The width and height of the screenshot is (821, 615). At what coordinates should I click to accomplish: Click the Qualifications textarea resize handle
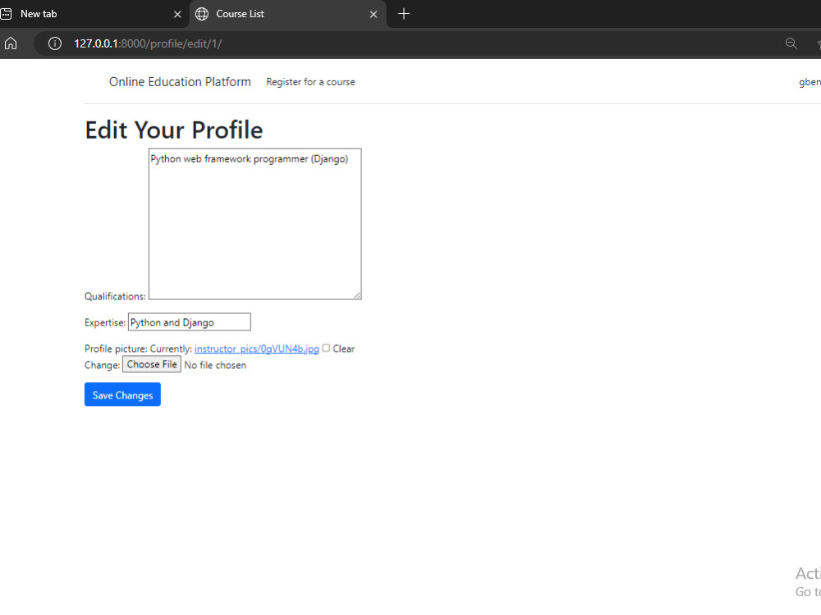[357, 295]
